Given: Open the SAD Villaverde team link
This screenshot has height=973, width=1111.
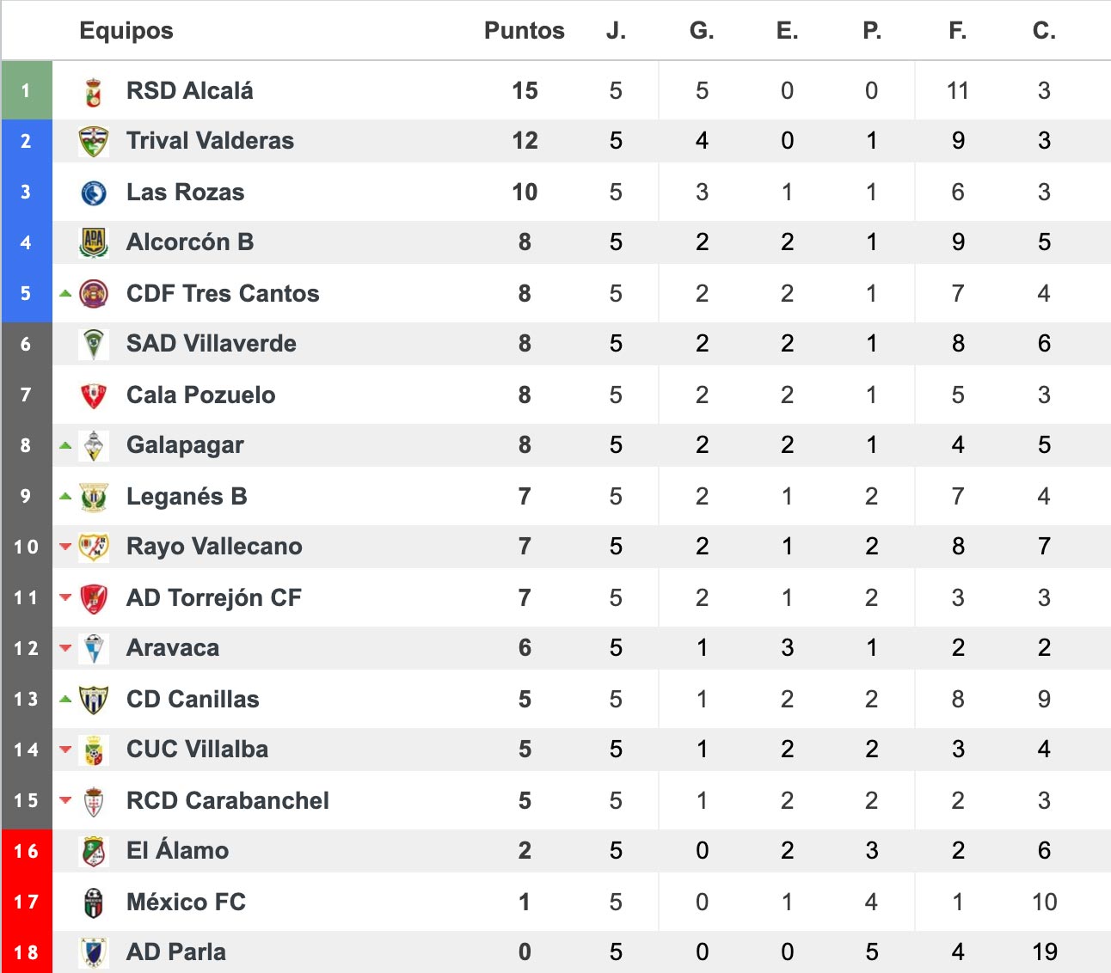Looking at the screenshot, I should tap(212, 344).
